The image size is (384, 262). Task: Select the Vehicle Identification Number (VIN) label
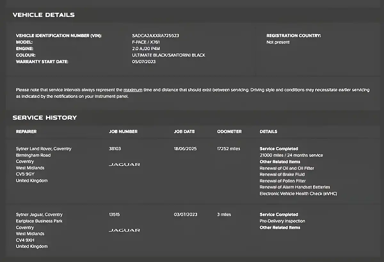tap(59, 36)
